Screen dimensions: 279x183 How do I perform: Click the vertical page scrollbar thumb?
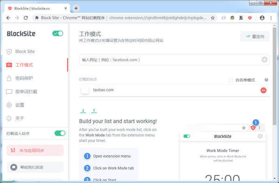click(x=274, y=76)
